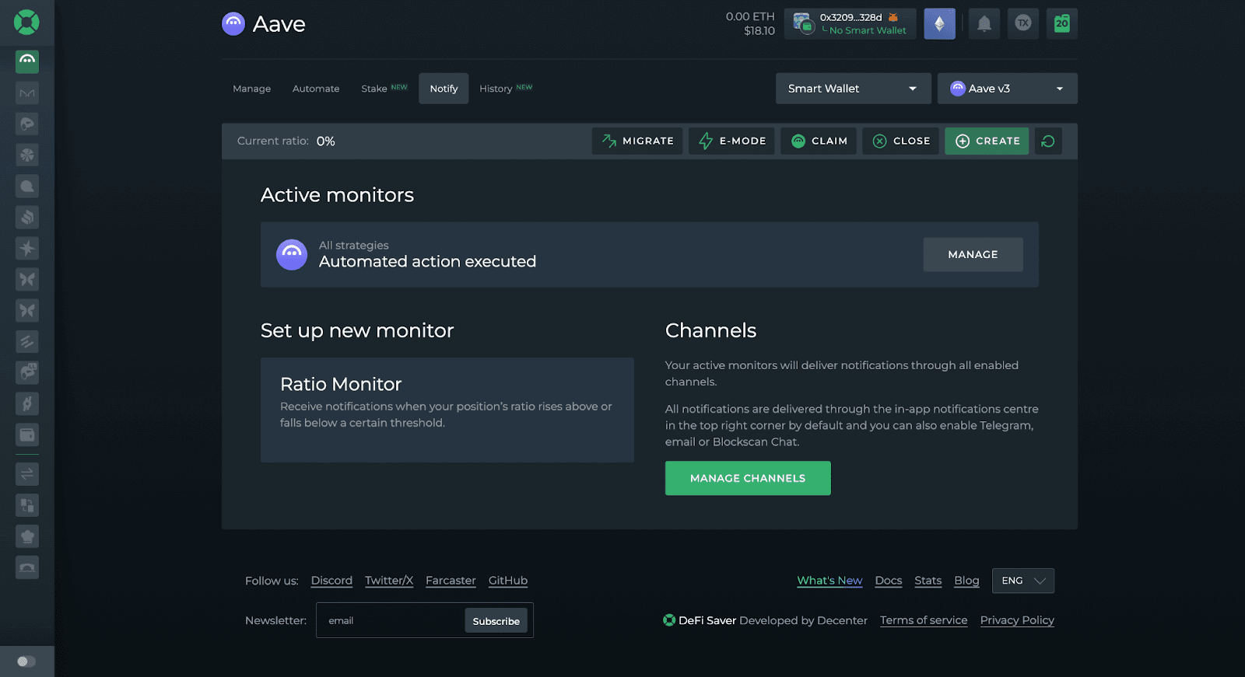Expand the Smart Wallet dropdown
The height and width of the screenshot is (677, 1245).
click(x=853, y=89)
